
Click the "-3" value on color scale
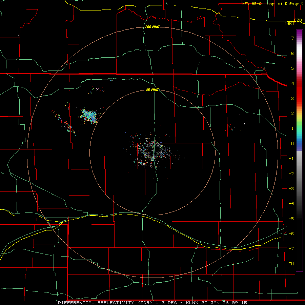coord(291,189)
